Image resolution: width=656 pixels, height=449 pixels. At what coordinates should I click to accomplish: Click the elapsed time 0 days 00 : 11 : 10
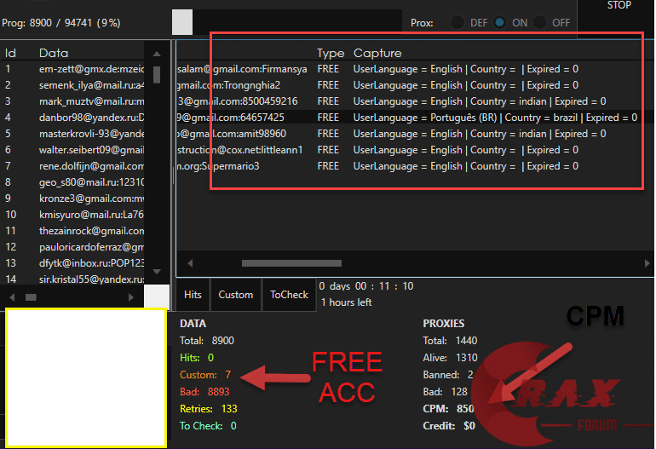tap(366, 286)
